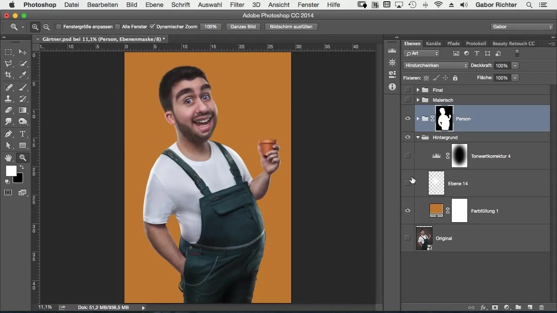
Task: Select the Smudge tool
Action: (8, 122)
